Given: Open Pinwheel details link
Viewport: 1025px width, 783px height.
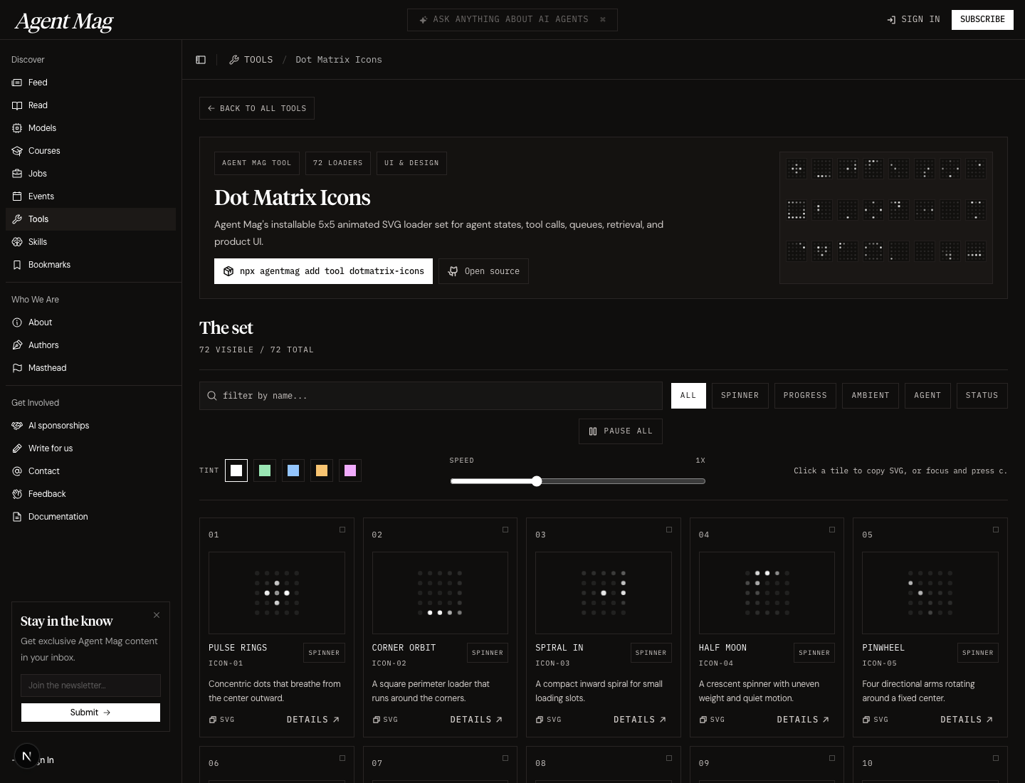Looking at the screenshot, I should (x=967, y=720).
